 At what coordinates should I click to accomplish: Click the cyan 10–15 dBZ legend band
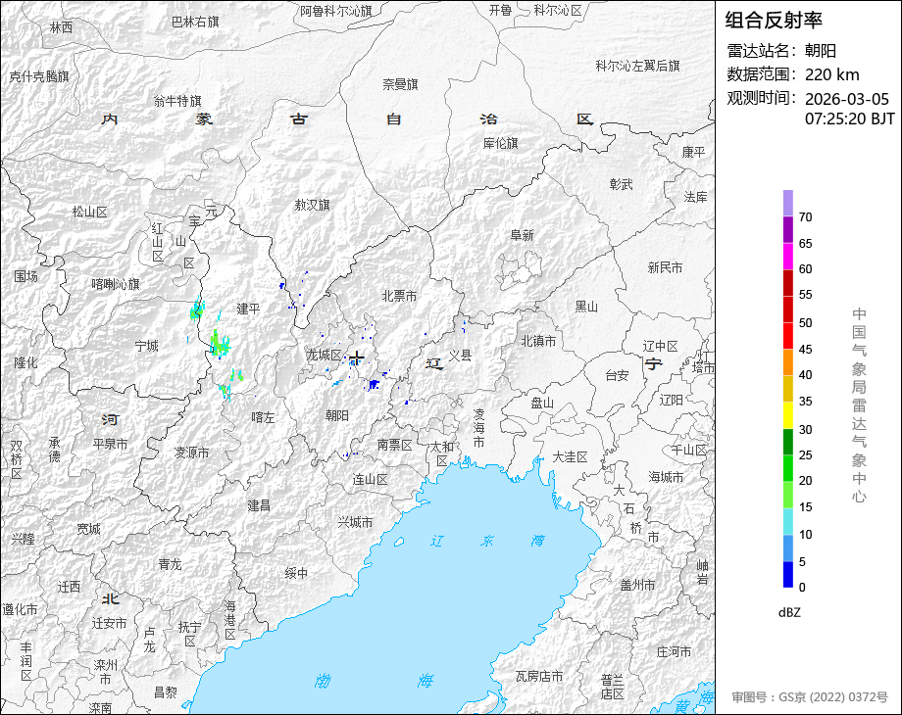point(787,521)
